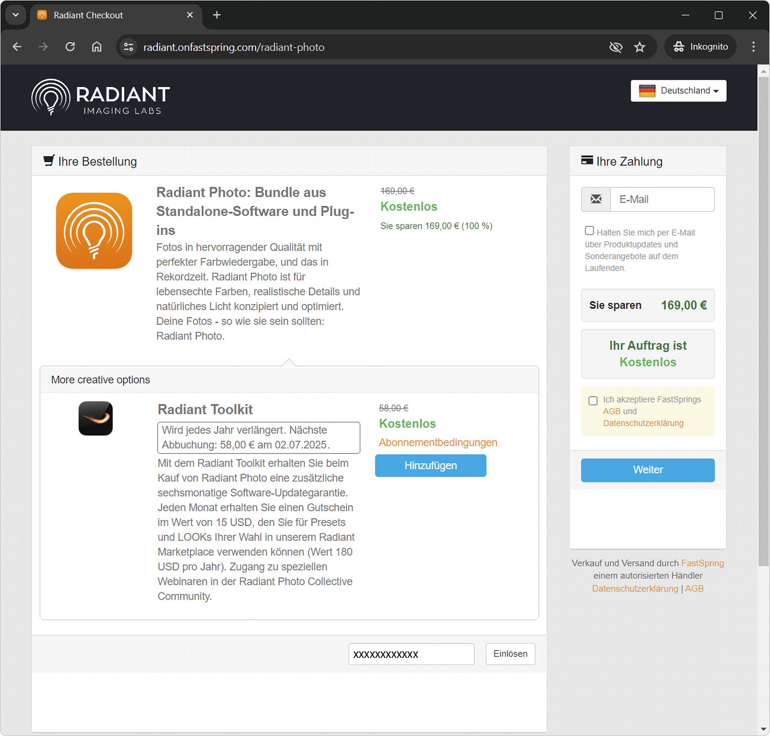Click the forward navigation arrow

click(43, 47)
